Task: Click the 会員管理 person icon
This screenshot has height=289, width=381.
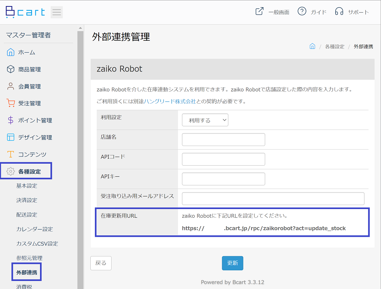Action: (10, 86)
